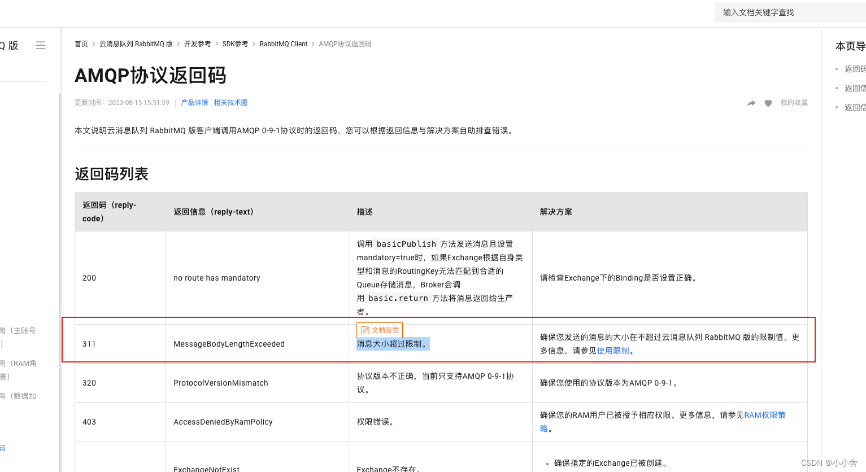This screenshot has height=472, width=866.
Task: Toggle the sidebar hamburger menu icon
Action: [41, 45]
